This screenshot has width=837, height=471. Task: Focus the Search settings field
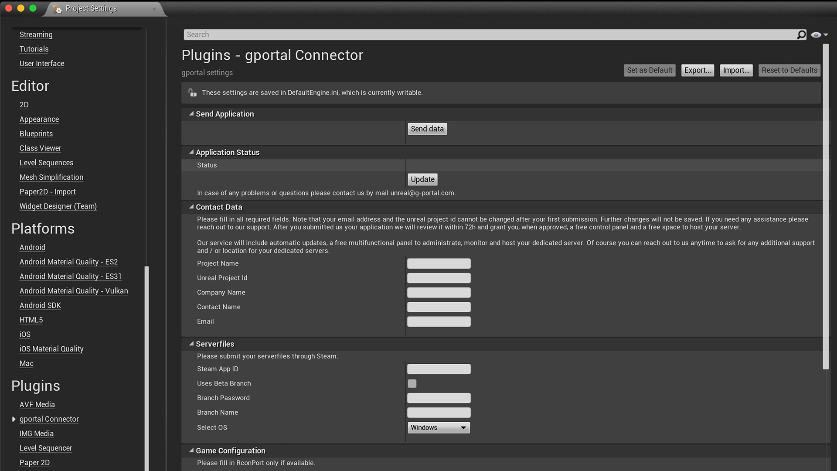[x=490, y=34]
